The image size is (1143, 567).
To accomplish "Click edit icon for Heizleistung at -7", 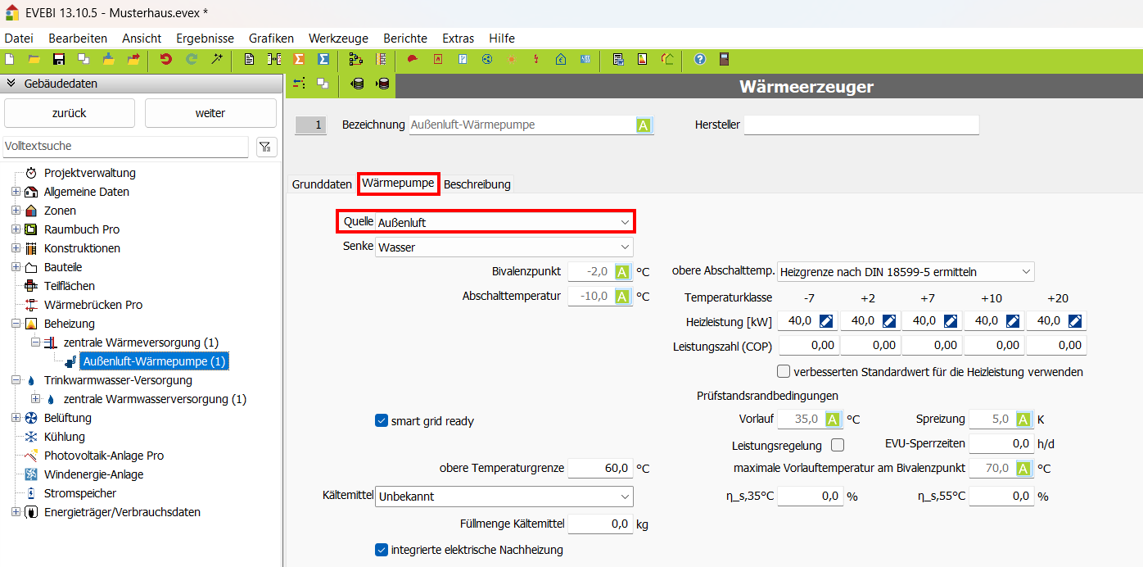I will 826,321.
